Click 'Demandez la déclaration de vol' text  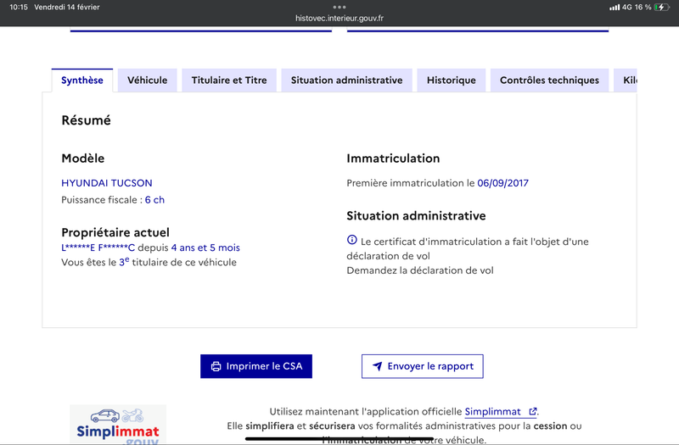(420, 270)
